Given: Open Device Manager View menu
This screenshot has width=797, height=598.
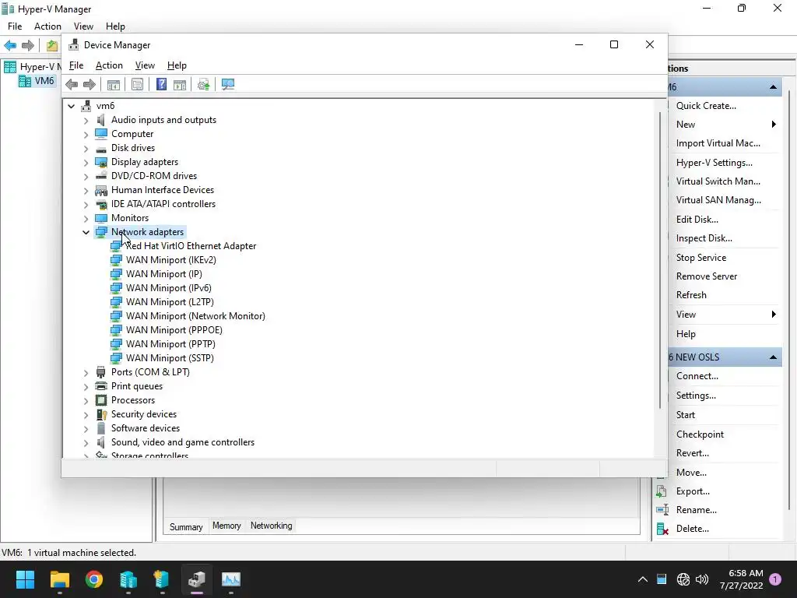Looking at the screenshot, I should click(145, 65).
